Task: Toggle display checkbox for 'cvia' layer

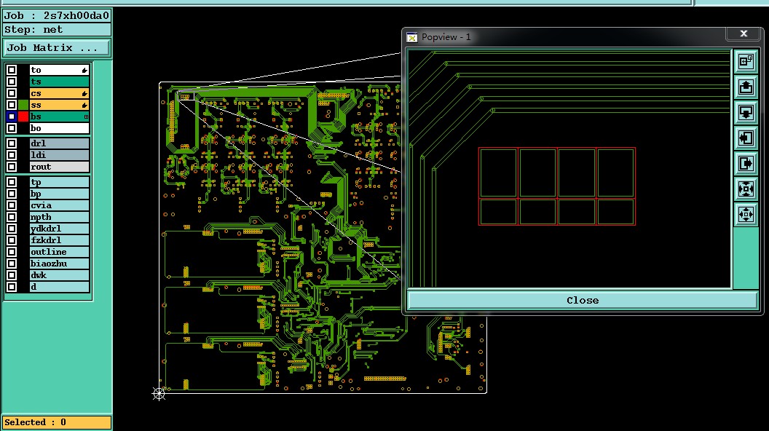Action: point(12,205)
